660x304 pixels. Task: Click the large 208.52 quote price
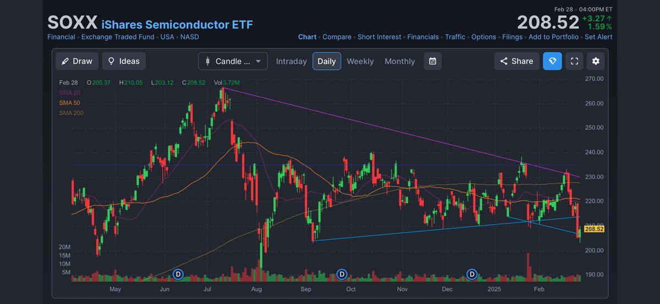coord(548,23)
